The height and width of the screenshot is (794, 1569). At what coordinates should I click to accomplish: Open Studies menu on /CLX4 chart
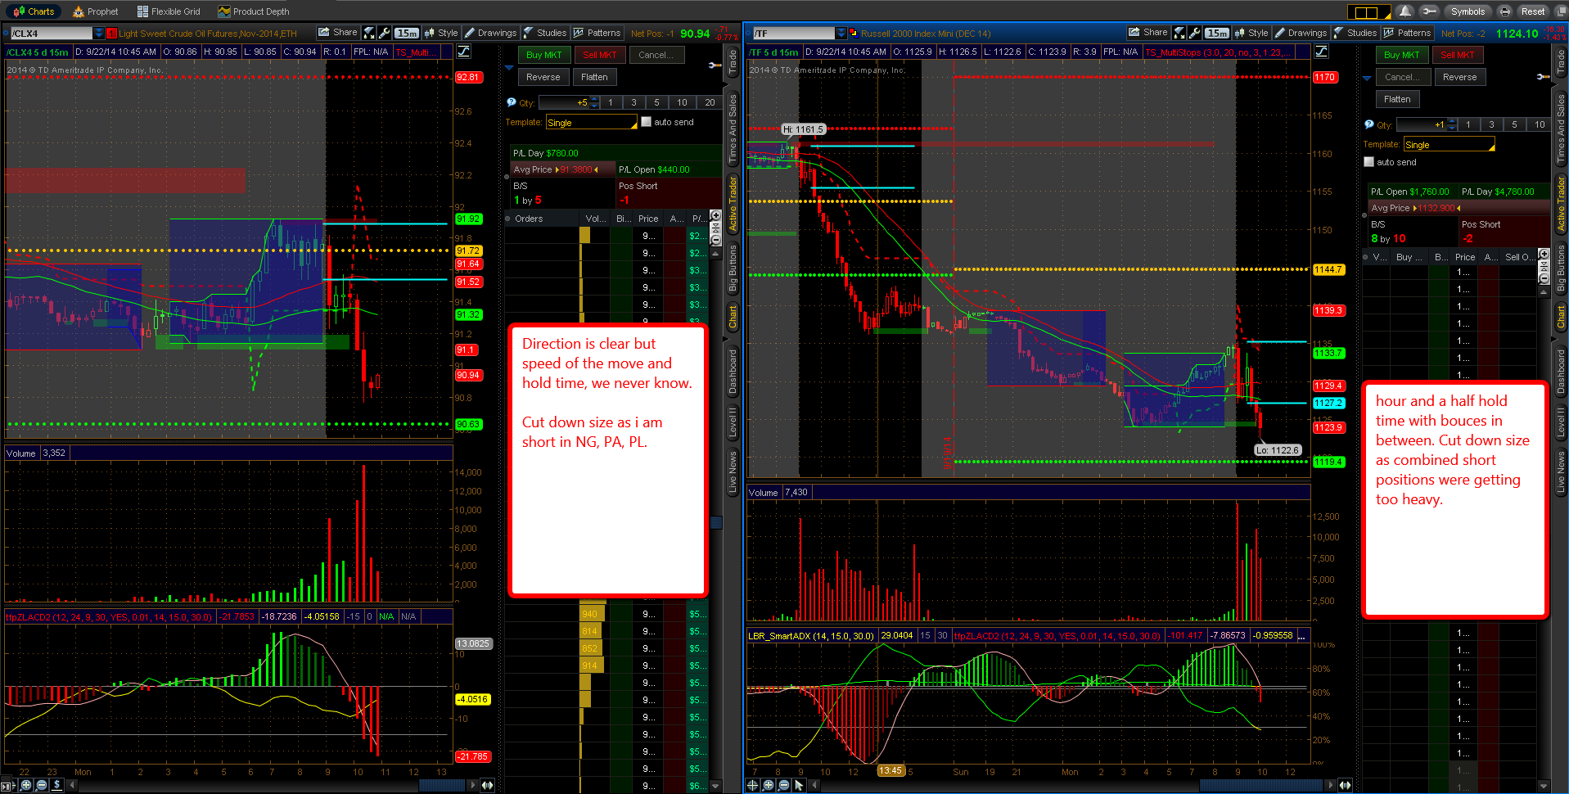pos(544,33)
